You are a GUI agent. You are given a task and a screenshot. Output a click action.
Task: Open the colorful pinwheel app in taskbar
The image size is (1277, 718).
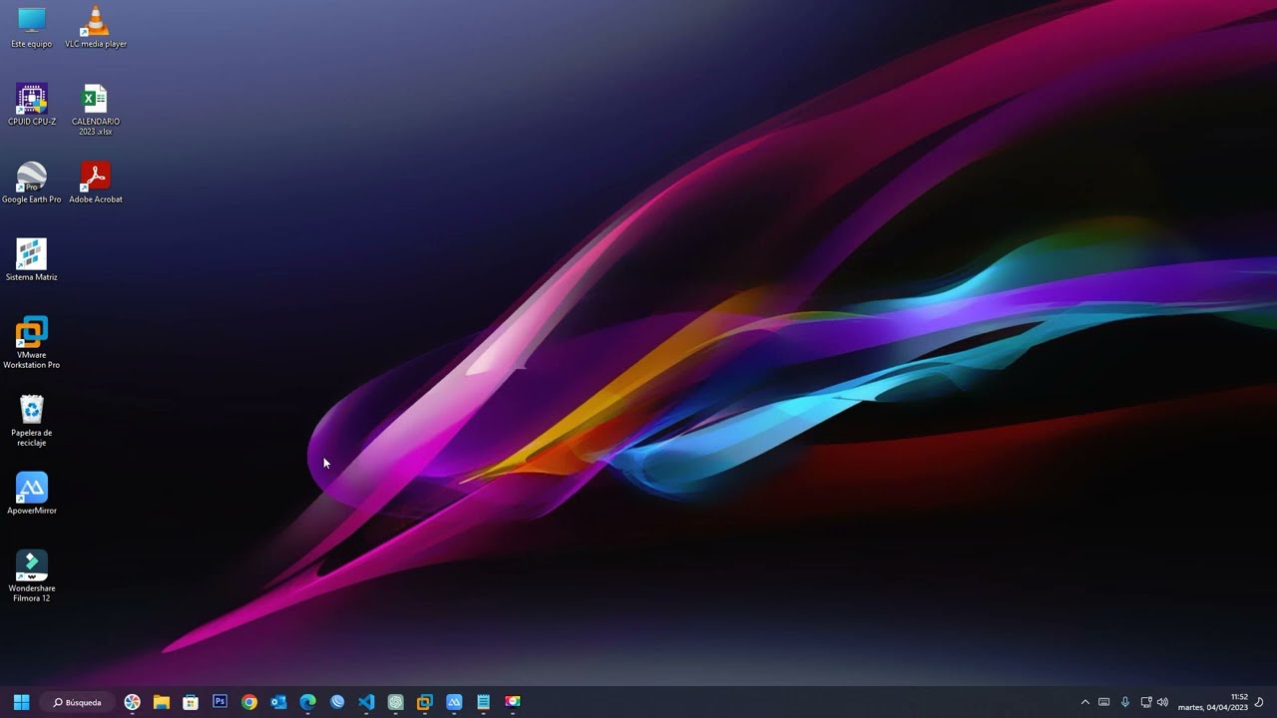point(132,702)
